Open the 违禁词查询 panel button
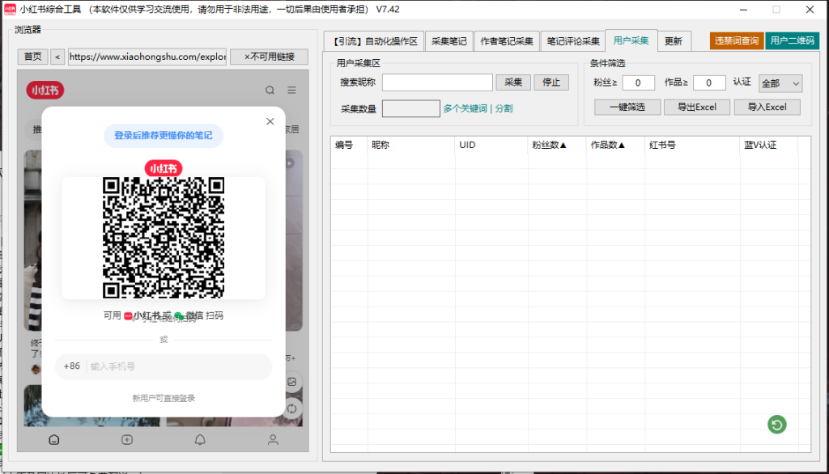 click(736, 40)
